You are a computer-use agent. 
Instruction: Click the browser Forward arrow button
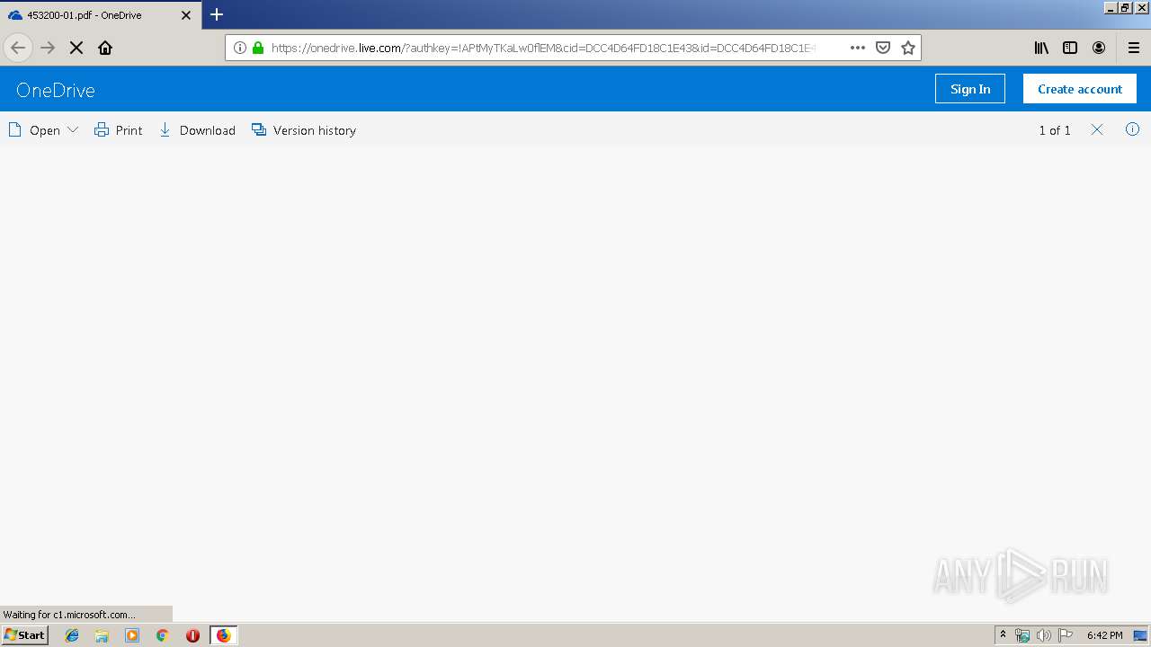coord(48,48)
